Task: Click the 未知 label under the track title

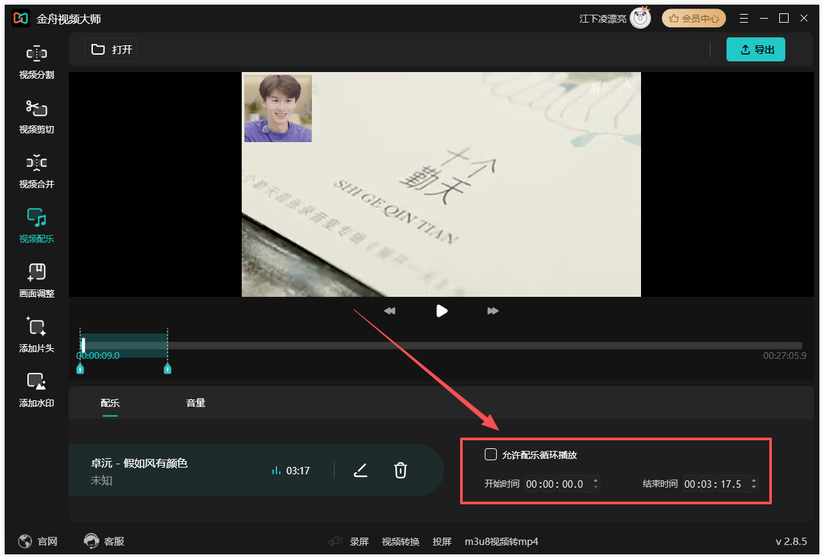Action: (101, 480)
